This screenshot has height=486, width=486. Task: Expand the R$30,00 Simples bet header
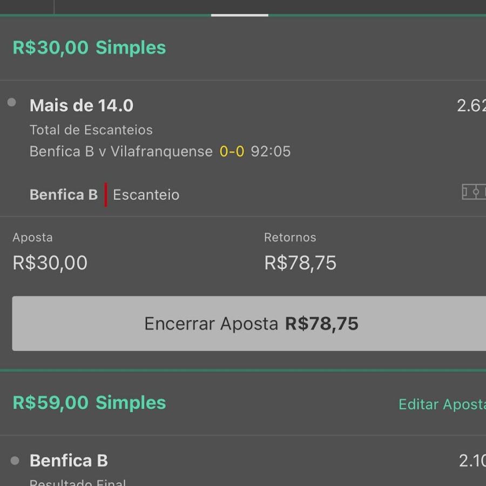coord(89,48)
